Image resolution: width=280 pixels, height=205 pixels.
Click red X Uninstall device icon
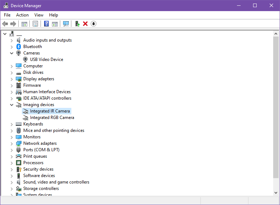click(85, 24)
